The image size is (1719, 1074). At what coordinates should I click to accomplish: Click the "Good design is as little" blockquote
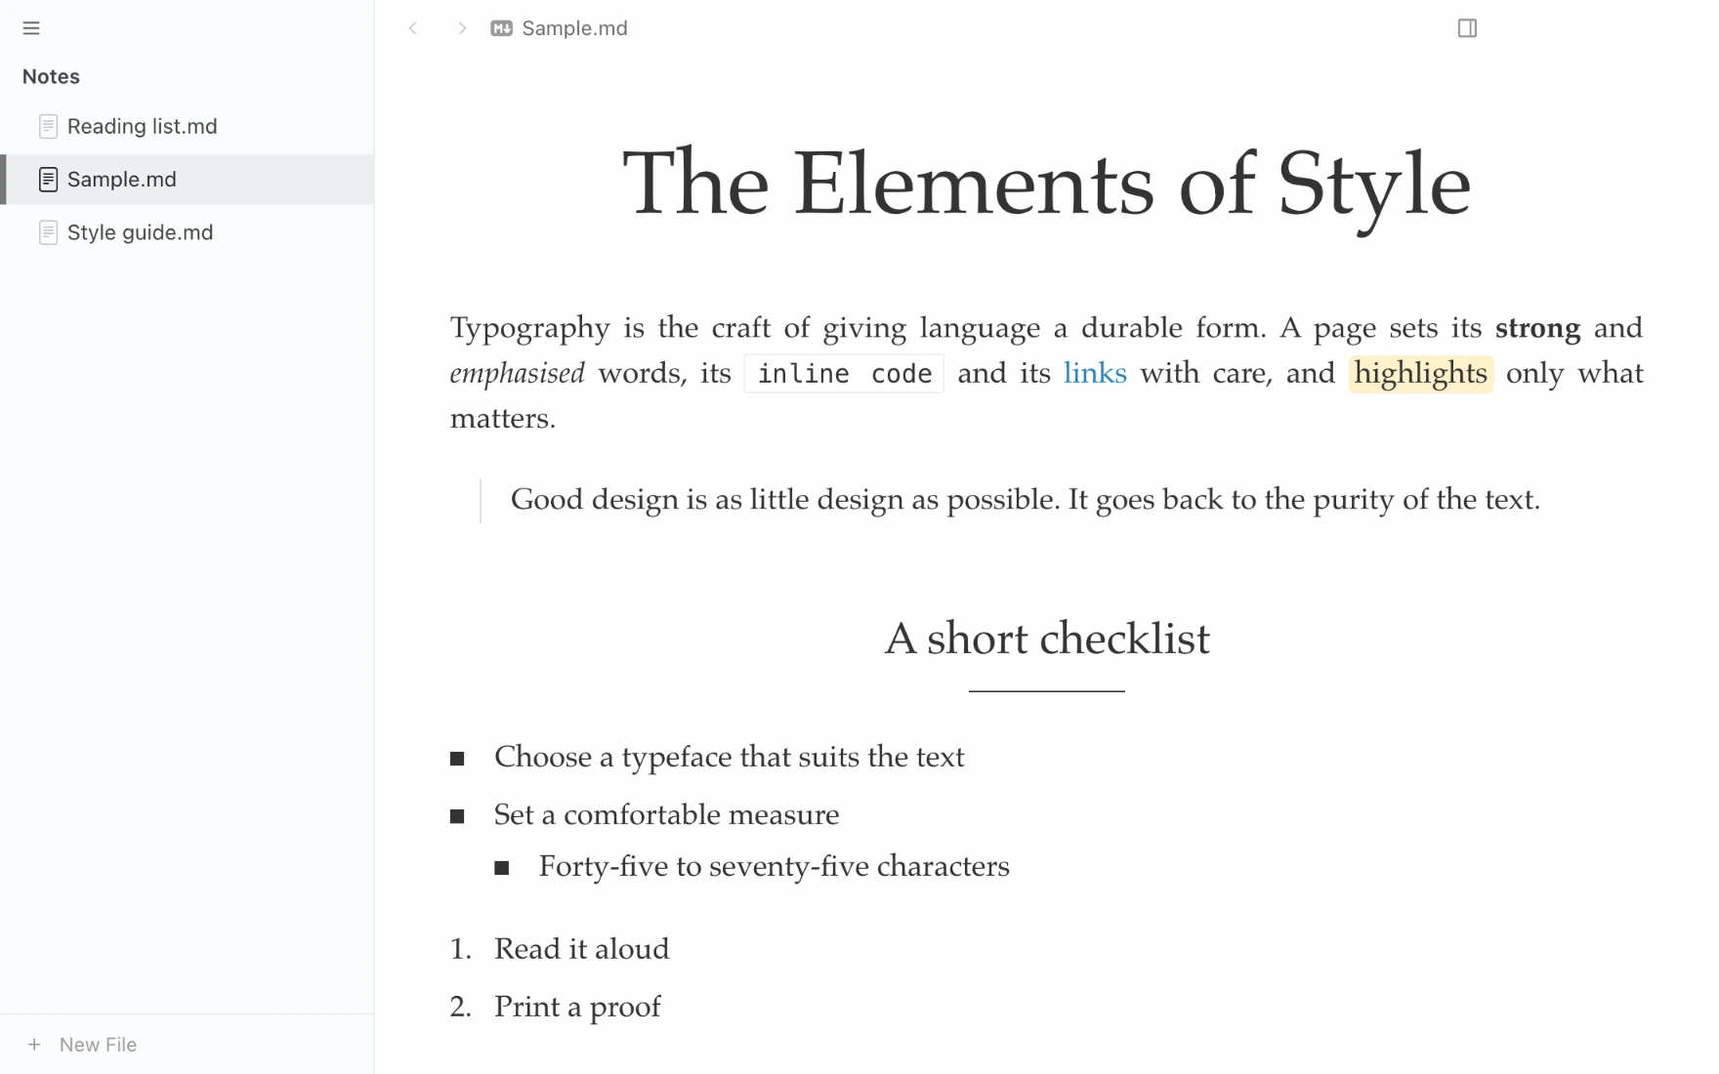point(1026,500)
